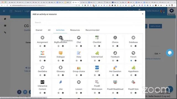Viewport: 177px width, 99px height.
Task: Star the Assignment activity
Action: click(40, 46)
